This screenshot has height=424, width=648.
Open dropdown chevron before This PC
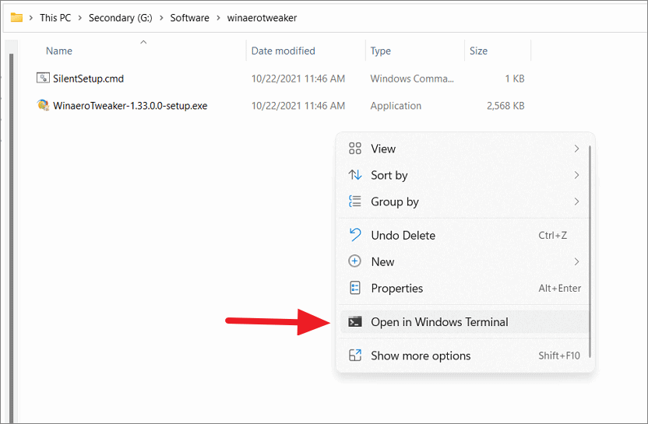coord(31,18)
